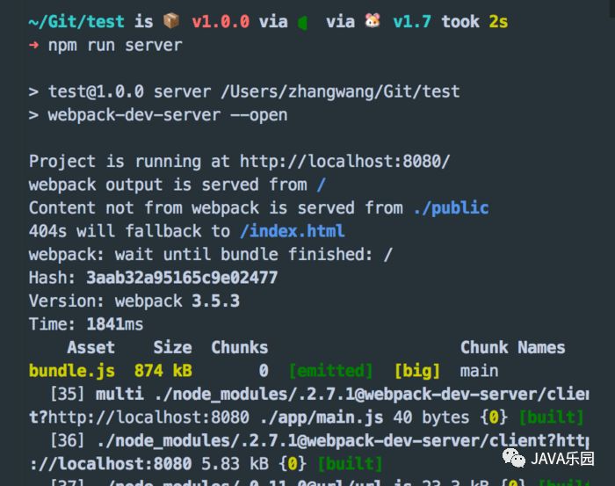Click the 'main' chunk name
The image size is (615, 486).
(x=479, y=371)
